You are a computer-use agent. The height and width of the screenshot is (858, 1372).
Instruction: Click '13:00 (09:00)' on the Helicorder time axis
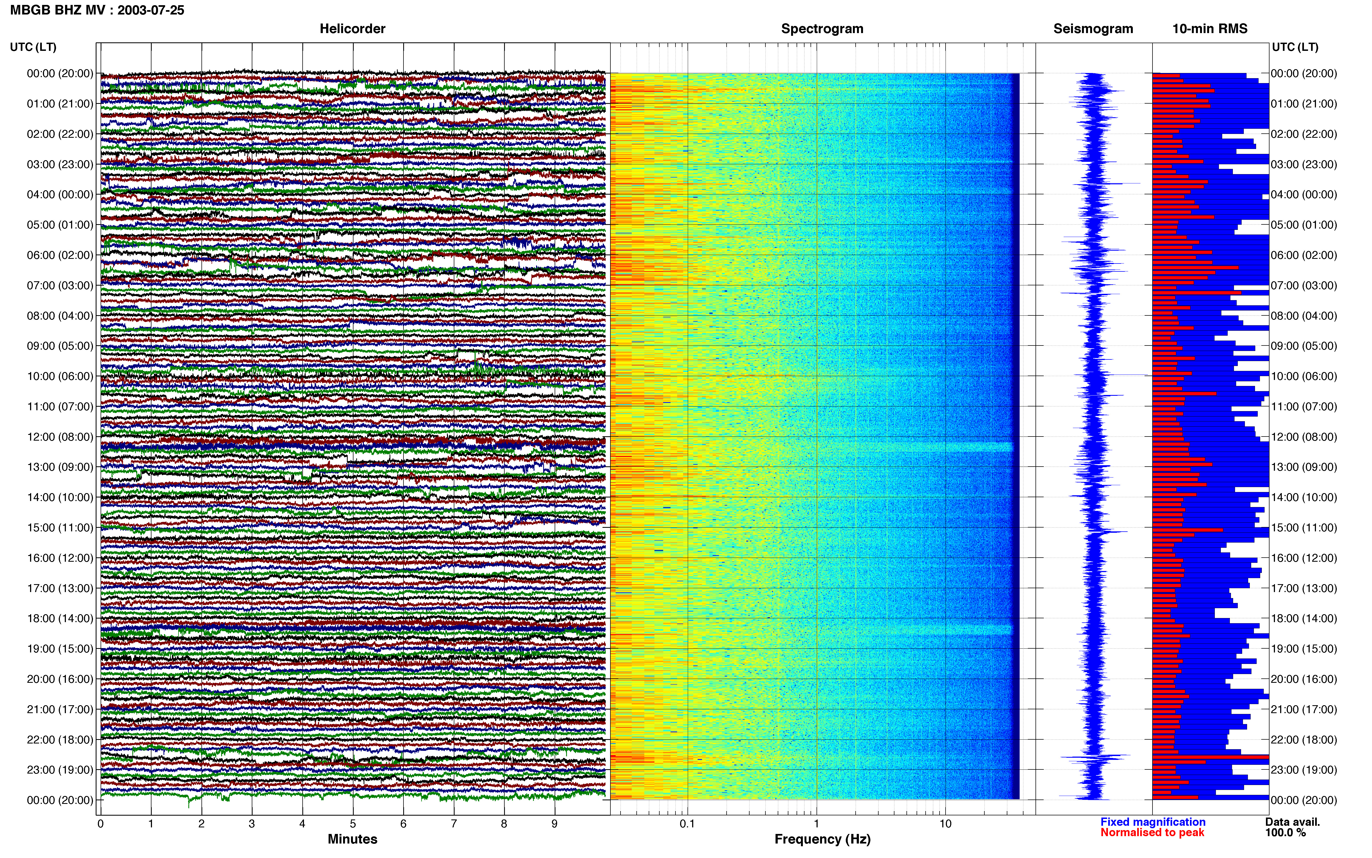[60, 467]
